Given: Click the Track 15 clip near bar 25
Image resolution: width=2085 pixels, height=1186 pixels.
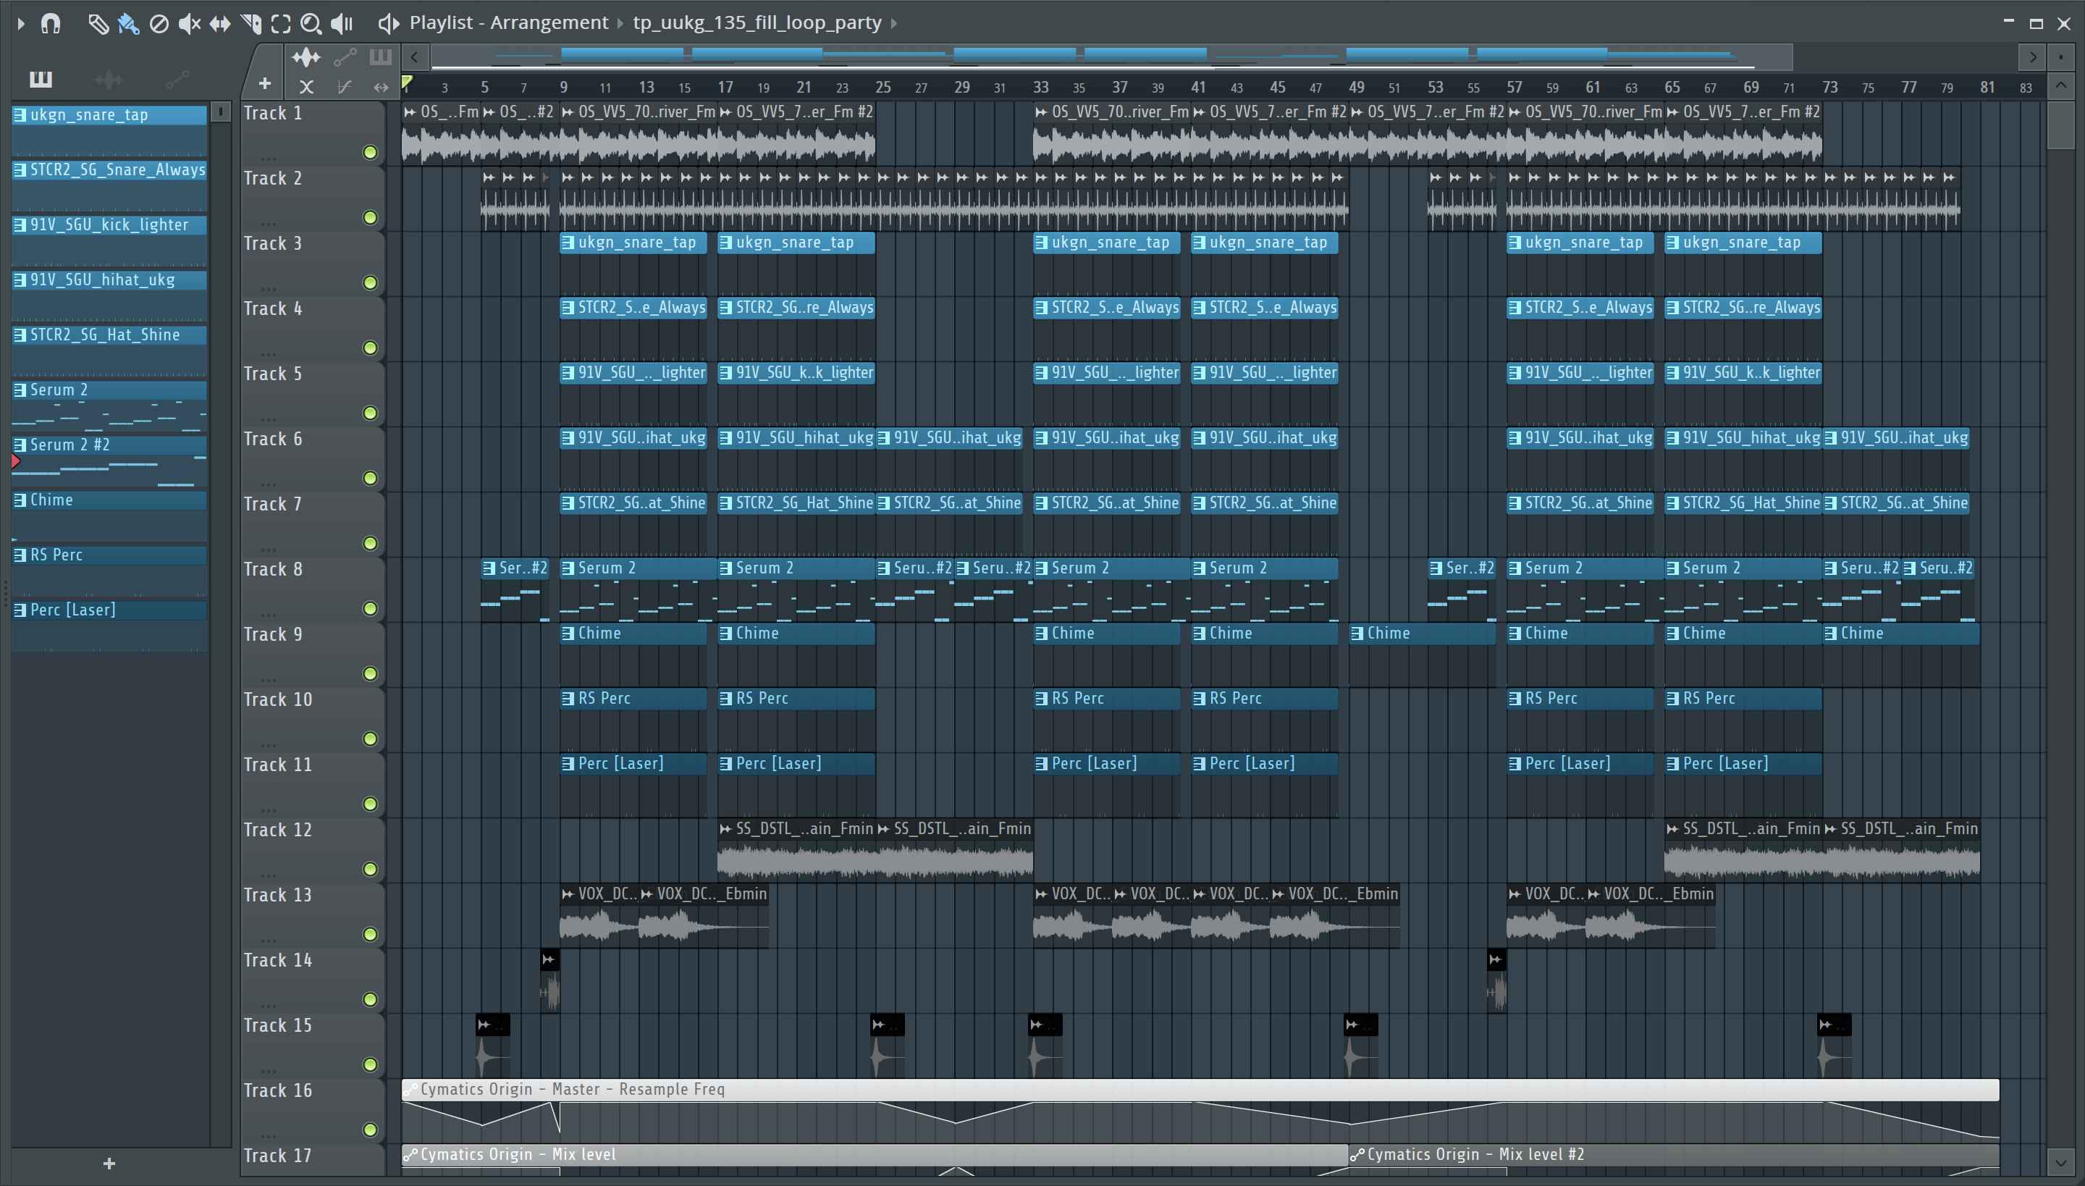Looking at the screenshot, I should [x=887, y=1045].
